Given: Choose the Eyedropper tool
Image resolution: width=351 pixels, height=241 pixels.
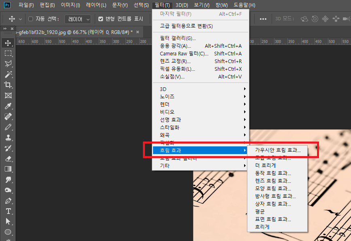Looking at the screenshot, I should click(x=8, y=106).
